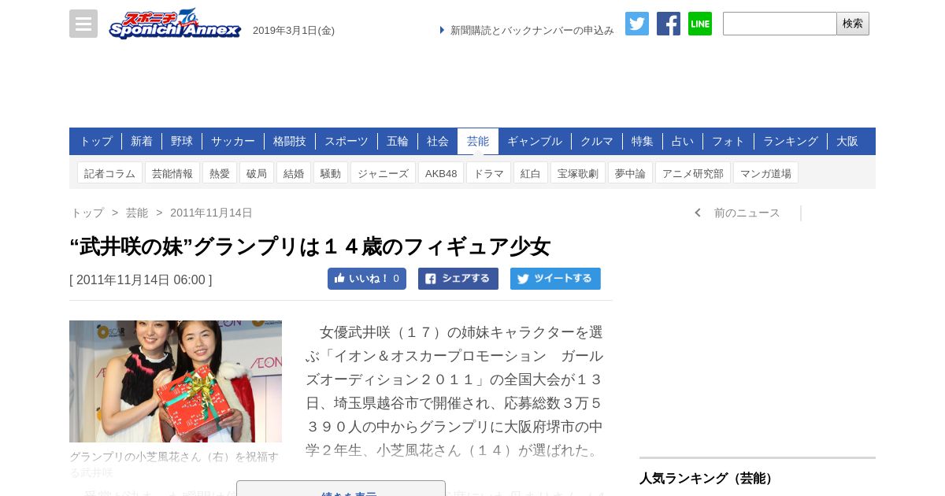Open the 紅白 sub-category

click(531, 173)
